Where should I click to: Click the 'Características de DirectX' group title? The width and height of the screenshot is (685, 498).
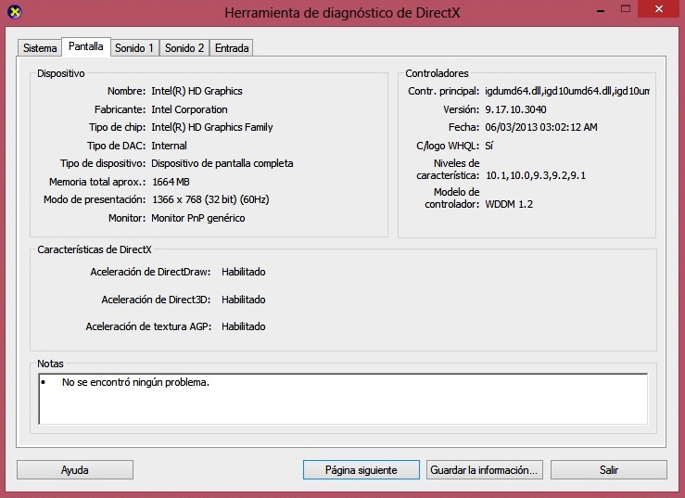click(x=95, y=249)
